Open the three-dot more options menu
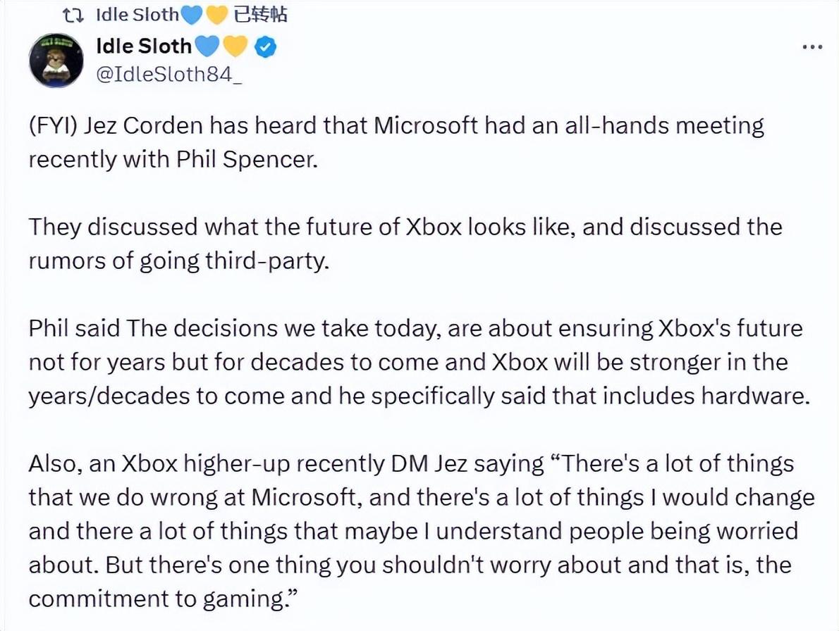 click(812, 48)
